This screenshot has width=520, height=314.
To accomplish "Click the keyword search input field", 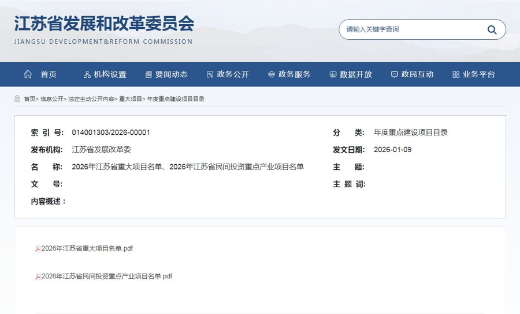I will (410, 29).
